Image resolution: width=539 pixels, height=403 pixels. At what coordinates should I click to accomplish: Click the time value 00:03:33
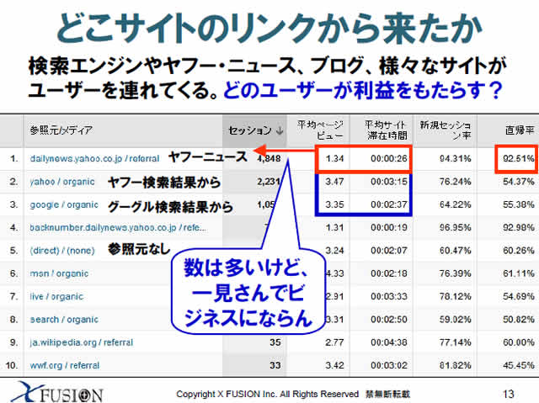pyautogui.click(x=389, y=297)
